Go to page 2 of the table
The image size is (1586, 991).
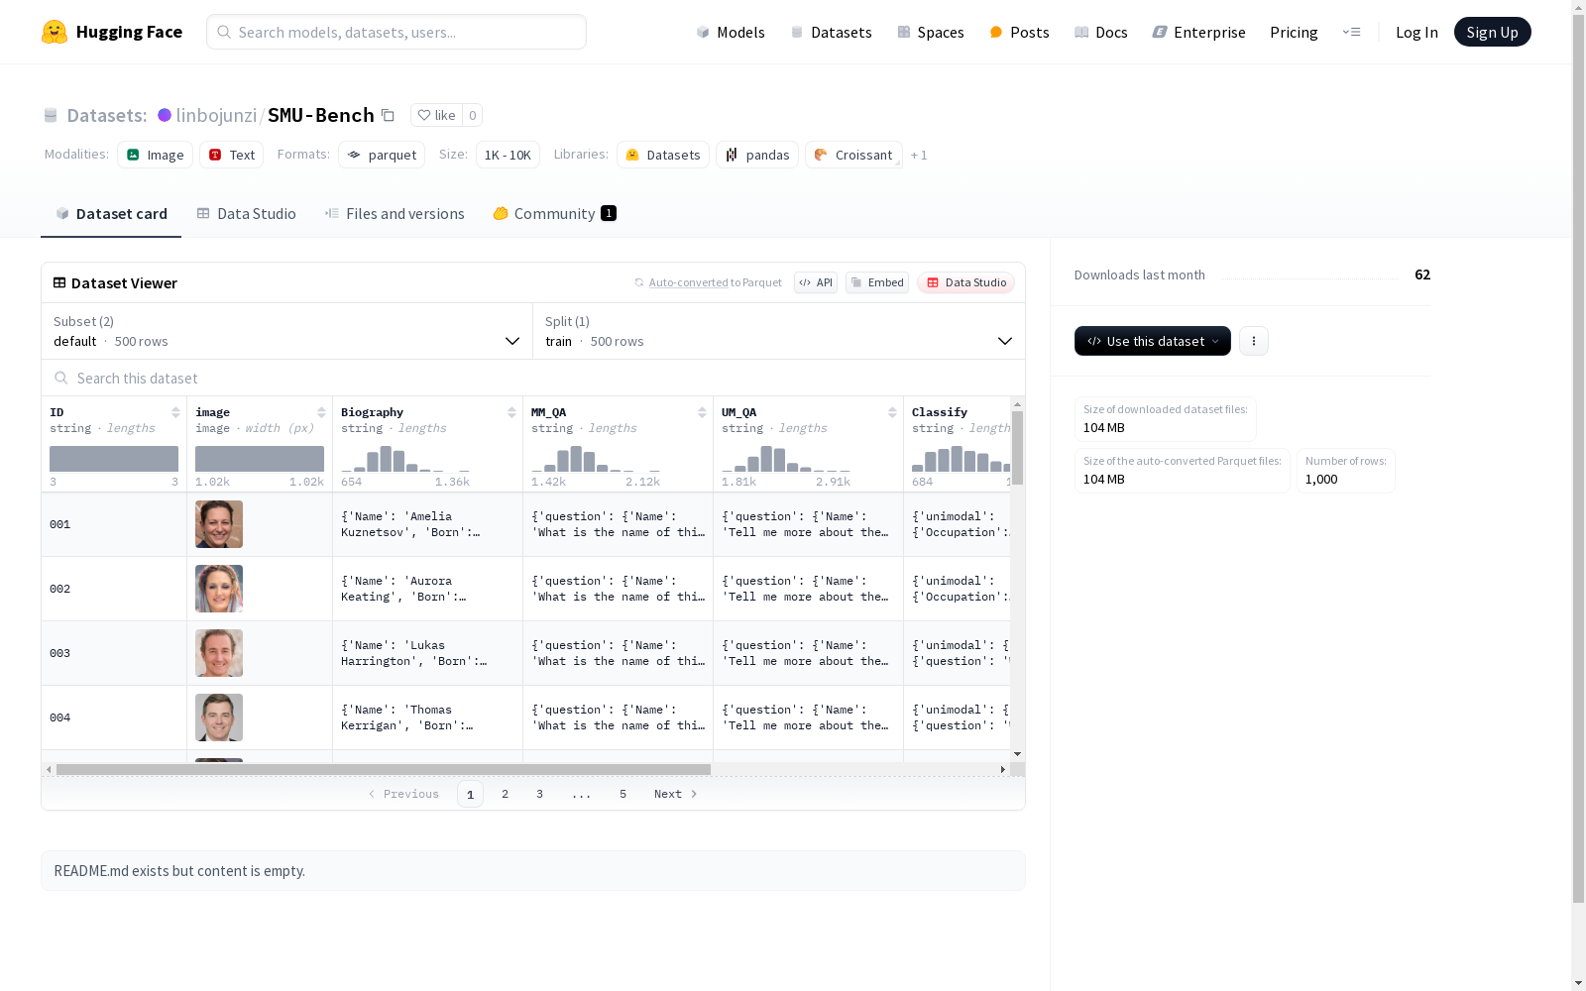(506, 794)
